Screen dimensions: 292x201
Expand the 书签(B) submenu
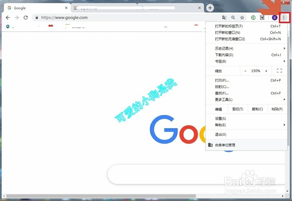pyautogui.click(x=246, y=61)
